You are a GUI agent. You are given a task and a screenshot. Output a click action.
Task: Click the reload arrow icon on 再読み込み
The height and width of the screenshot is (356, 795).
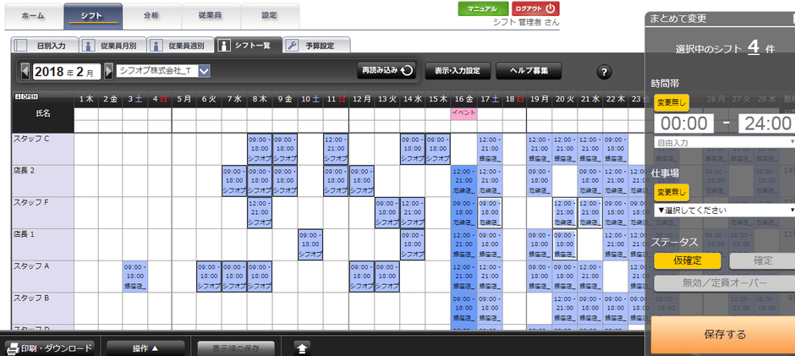(x=406, y=71)
